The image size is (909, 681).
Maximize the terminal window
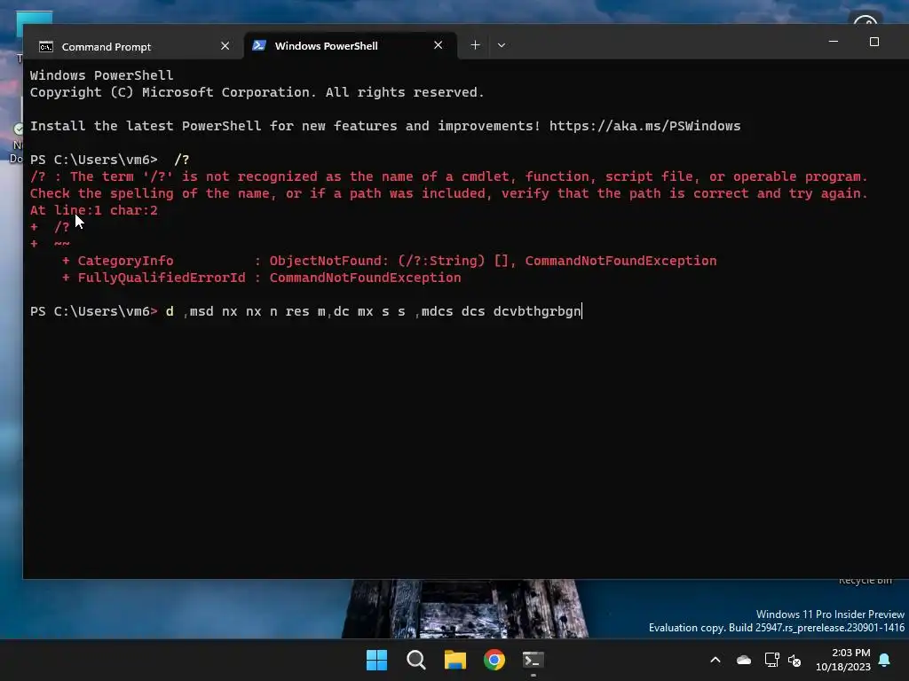(874, 42)
